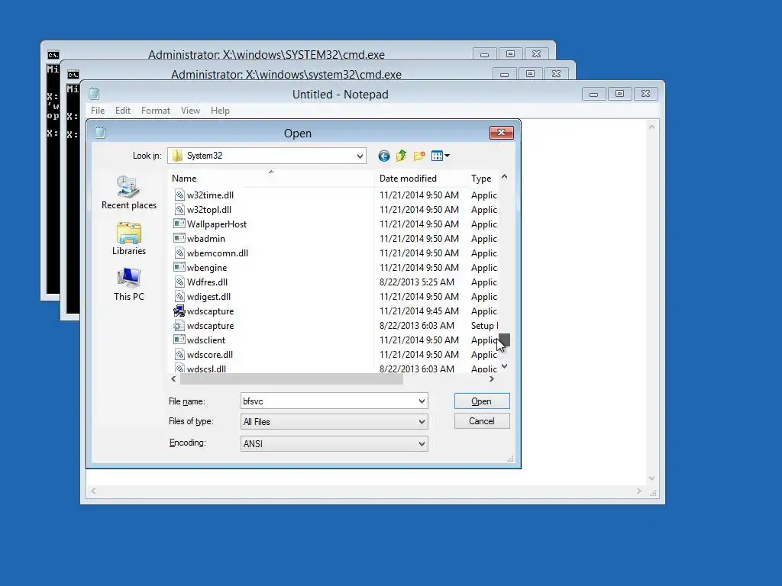The height and width of the screenshot is (586, 782).
Task: Select the WallpaperHost application icon
Action: coord(179,224)
